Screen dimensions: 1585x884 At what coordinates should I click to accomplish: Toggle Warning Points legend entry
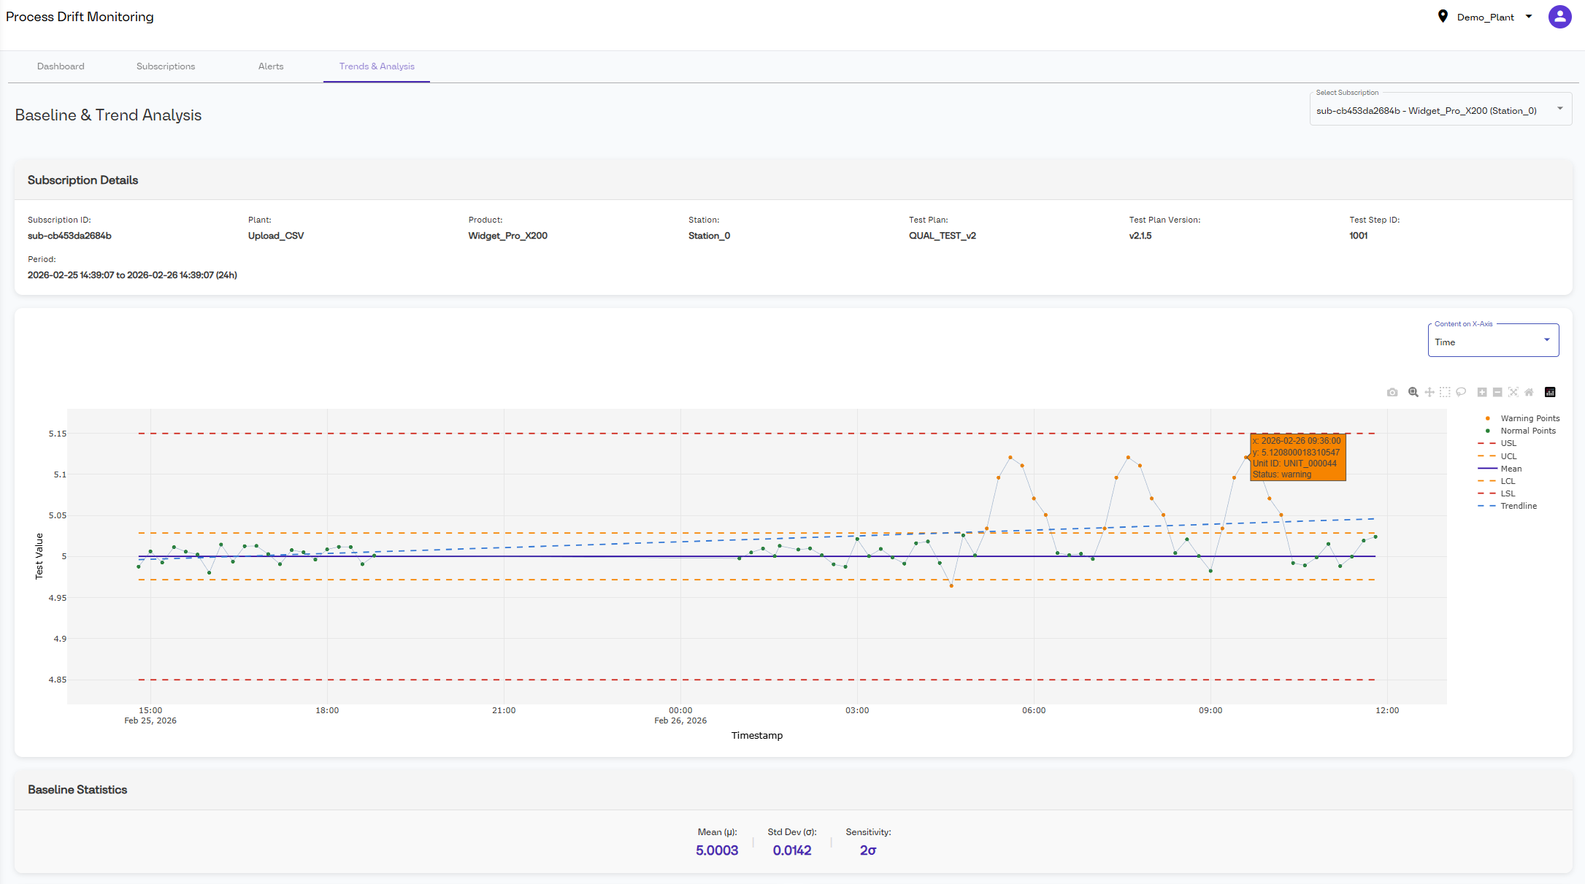(x=1530, y=418)
